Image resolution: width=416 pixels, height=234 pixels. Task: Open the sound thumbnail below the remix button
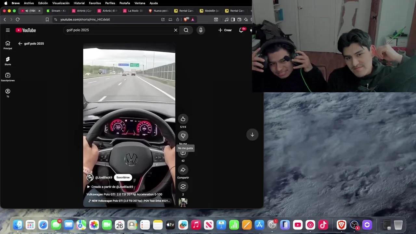point(183,202)
